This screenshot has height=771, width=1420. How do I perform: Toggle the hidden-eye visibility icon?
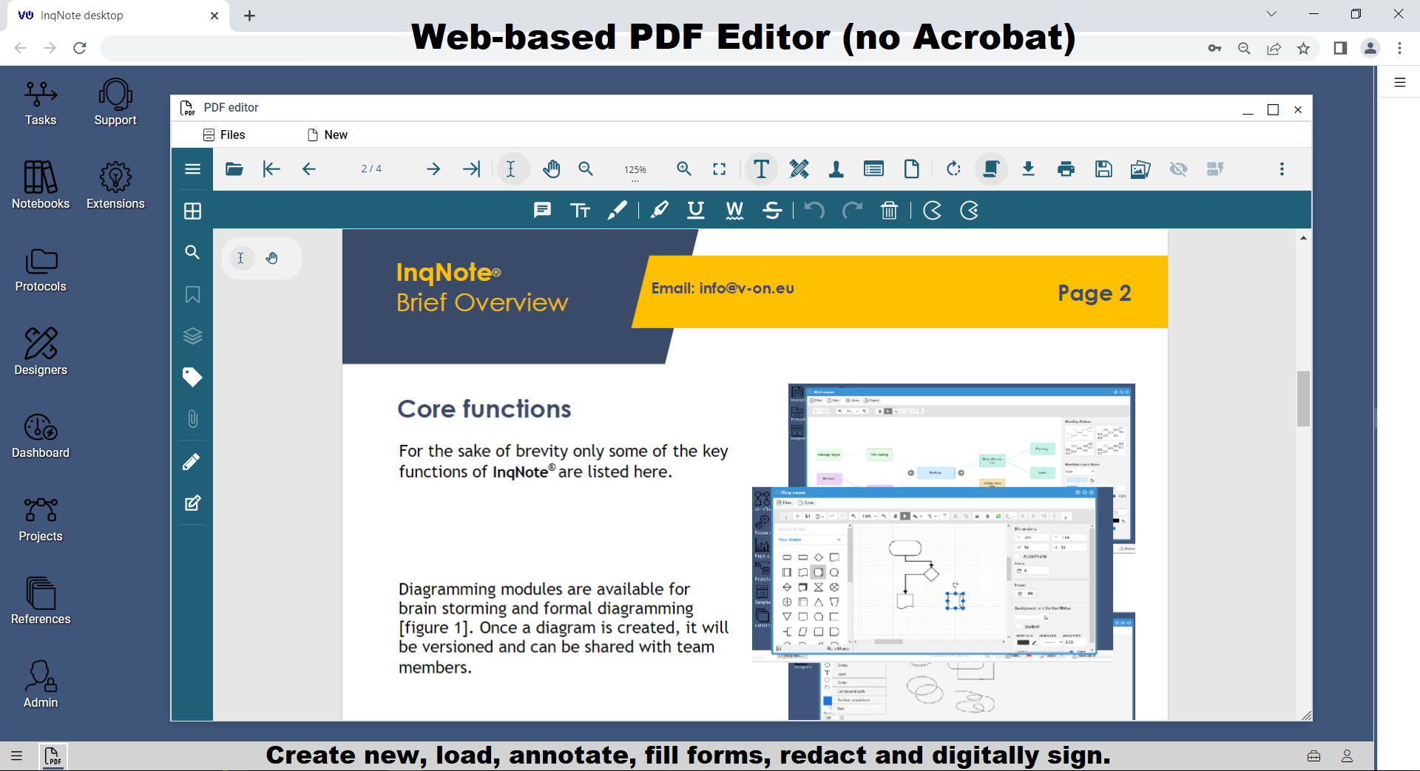coord(1178,169)
